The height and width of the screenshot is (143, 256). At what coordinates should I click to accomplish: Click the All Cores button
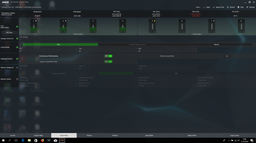9,32
